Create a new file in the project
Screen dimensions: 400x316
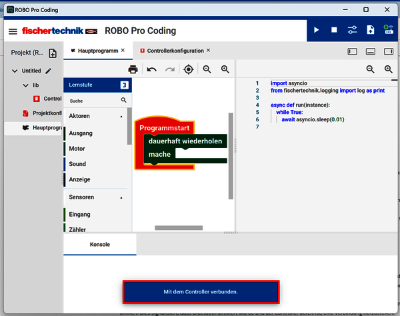(x=53, y=53)
